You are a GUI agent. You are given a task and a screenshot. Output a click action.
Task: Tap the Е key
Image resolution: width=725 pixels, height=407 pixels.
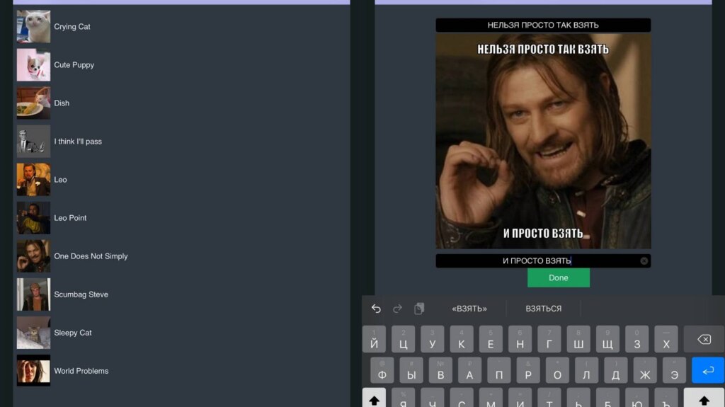491,340
